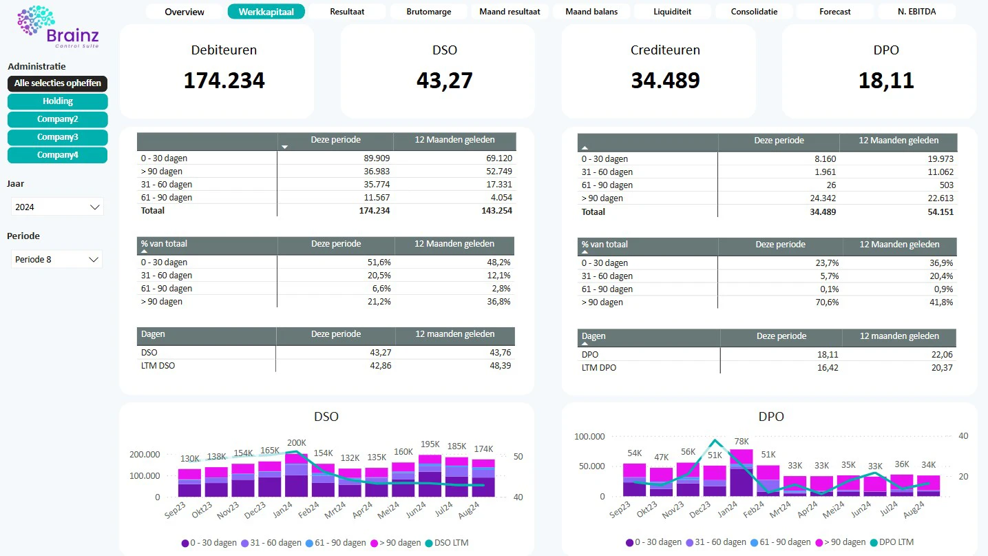The height and width of the screenshot is (556, 988).
Task: Toggle the Company2 administratie filter
Action: 58,119
